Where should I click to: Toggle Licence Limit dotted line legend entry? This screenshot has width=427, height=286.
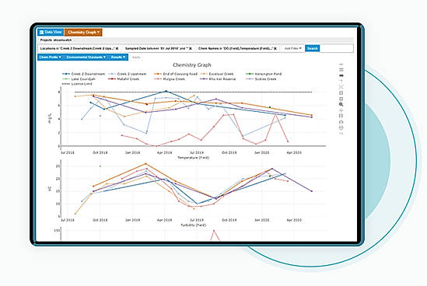click(77, 84)
